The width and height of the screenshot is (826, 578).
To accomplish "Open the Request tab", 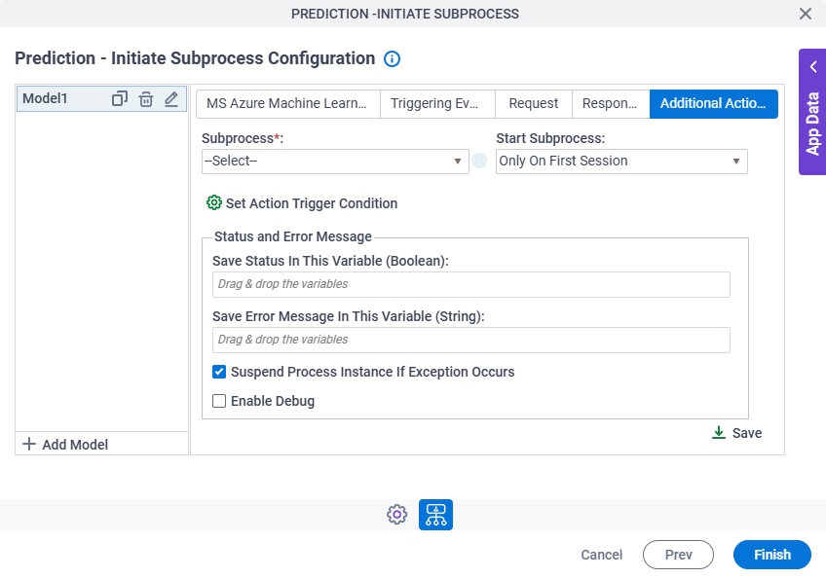I will point(534,104).
